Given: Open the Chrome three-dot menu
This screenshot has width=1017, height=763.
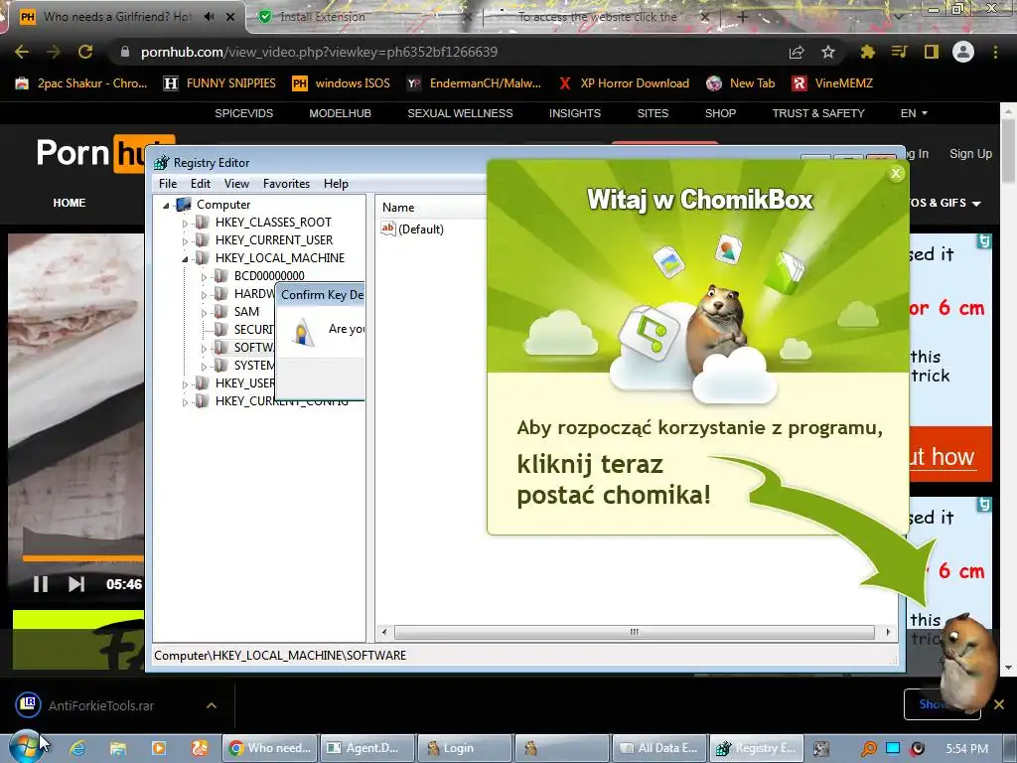Looking at the screenshot, I should pos(995,52).
